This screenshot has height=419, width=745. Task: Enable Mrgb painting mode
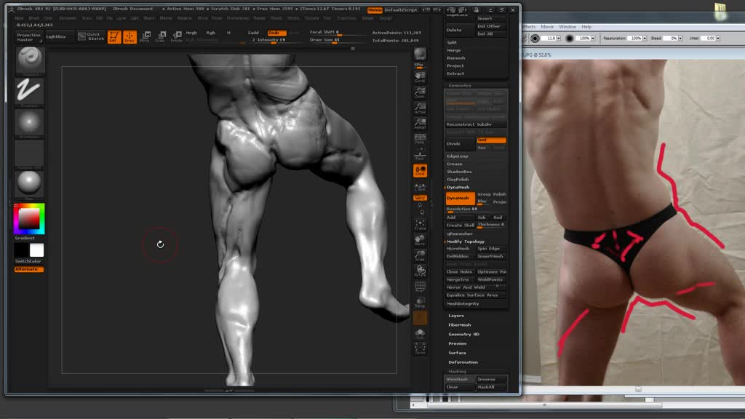191,33
